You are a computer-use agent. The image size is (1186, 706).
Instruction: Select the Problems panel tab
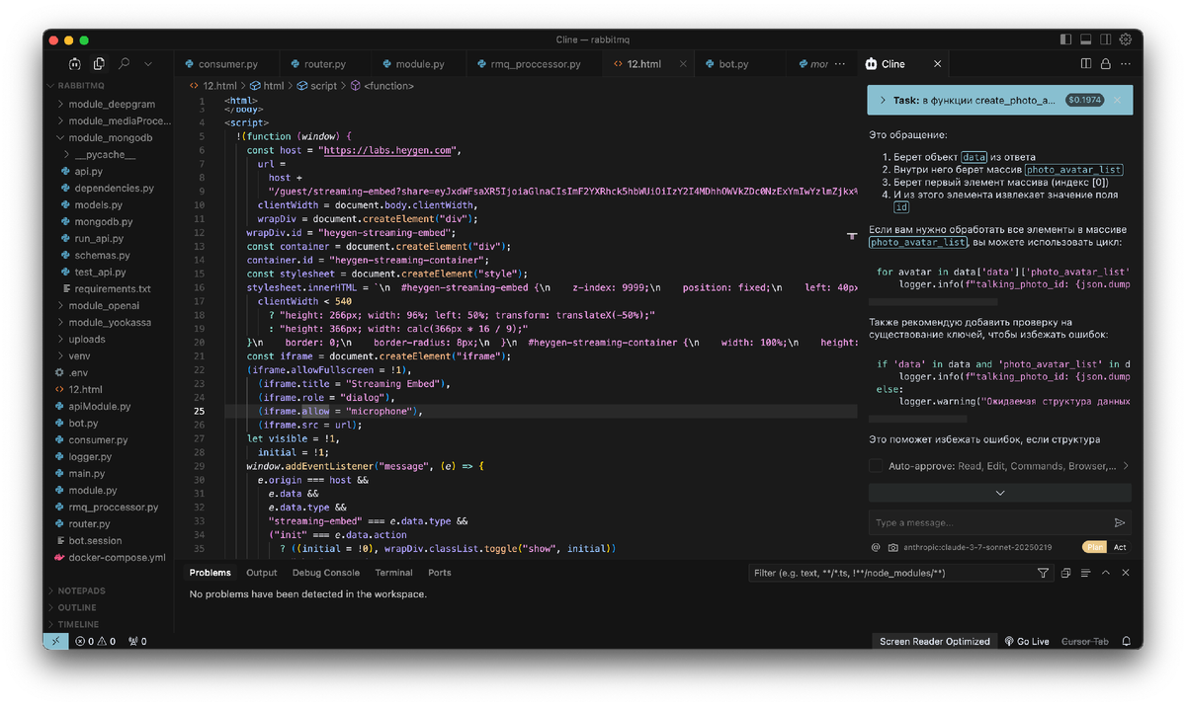(210, 573)
